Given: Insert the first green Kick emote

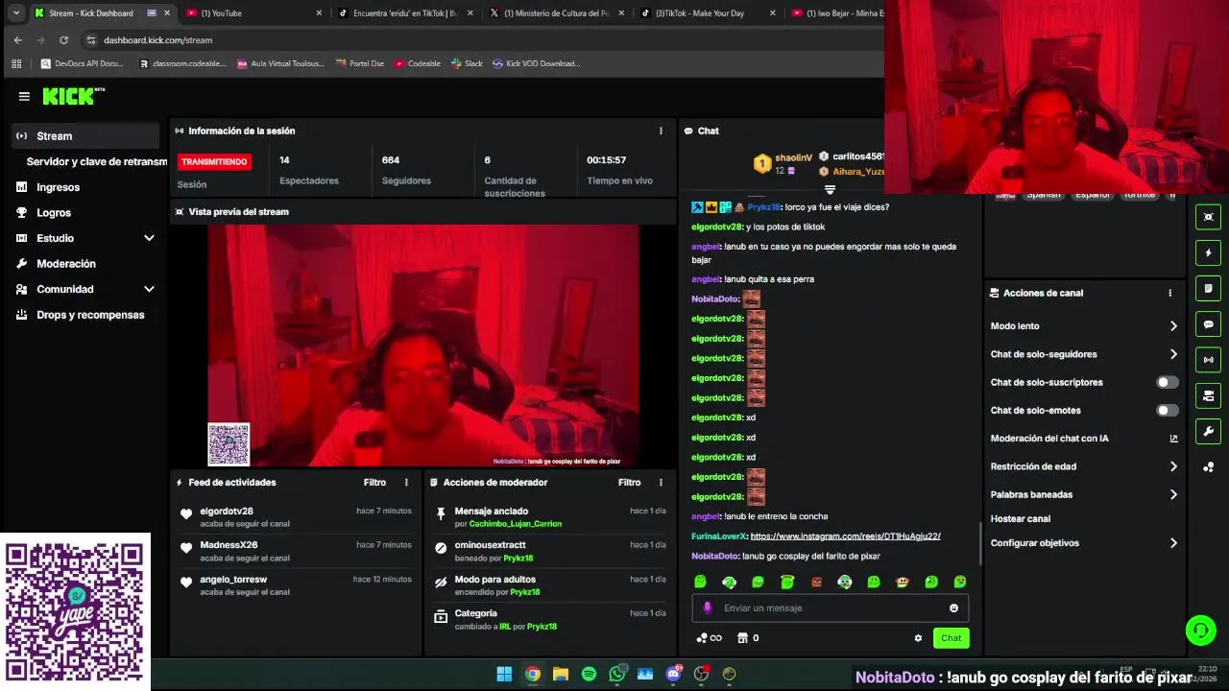Looking at the screenshot, I should coord(700,582).
